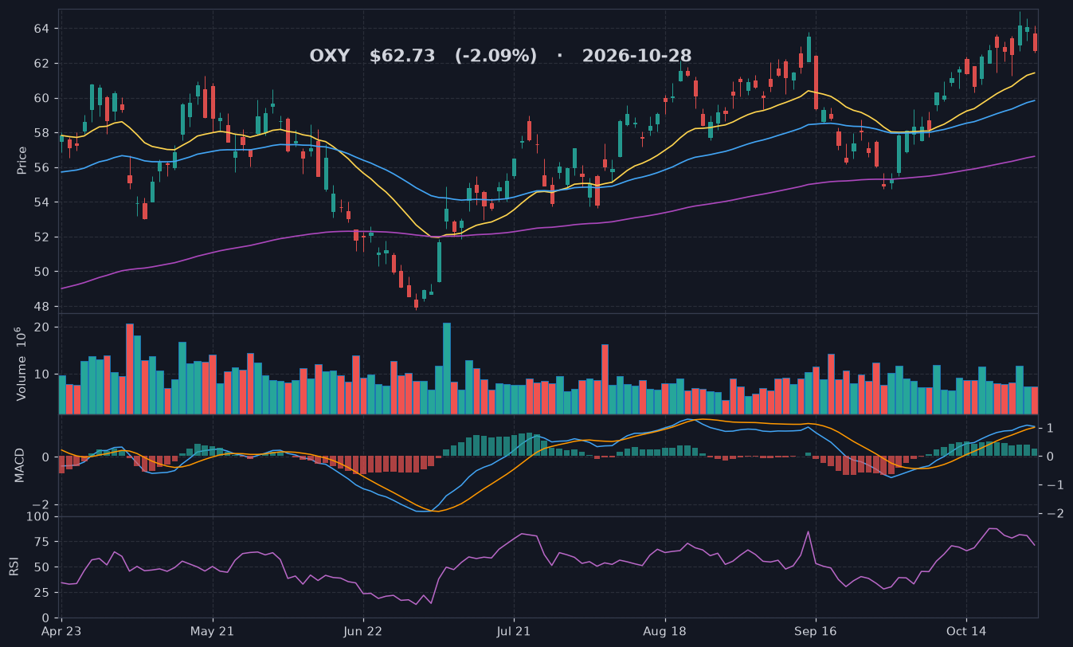Click the $62.73 price in title
1073x647 pixels.
click(402, 57)
